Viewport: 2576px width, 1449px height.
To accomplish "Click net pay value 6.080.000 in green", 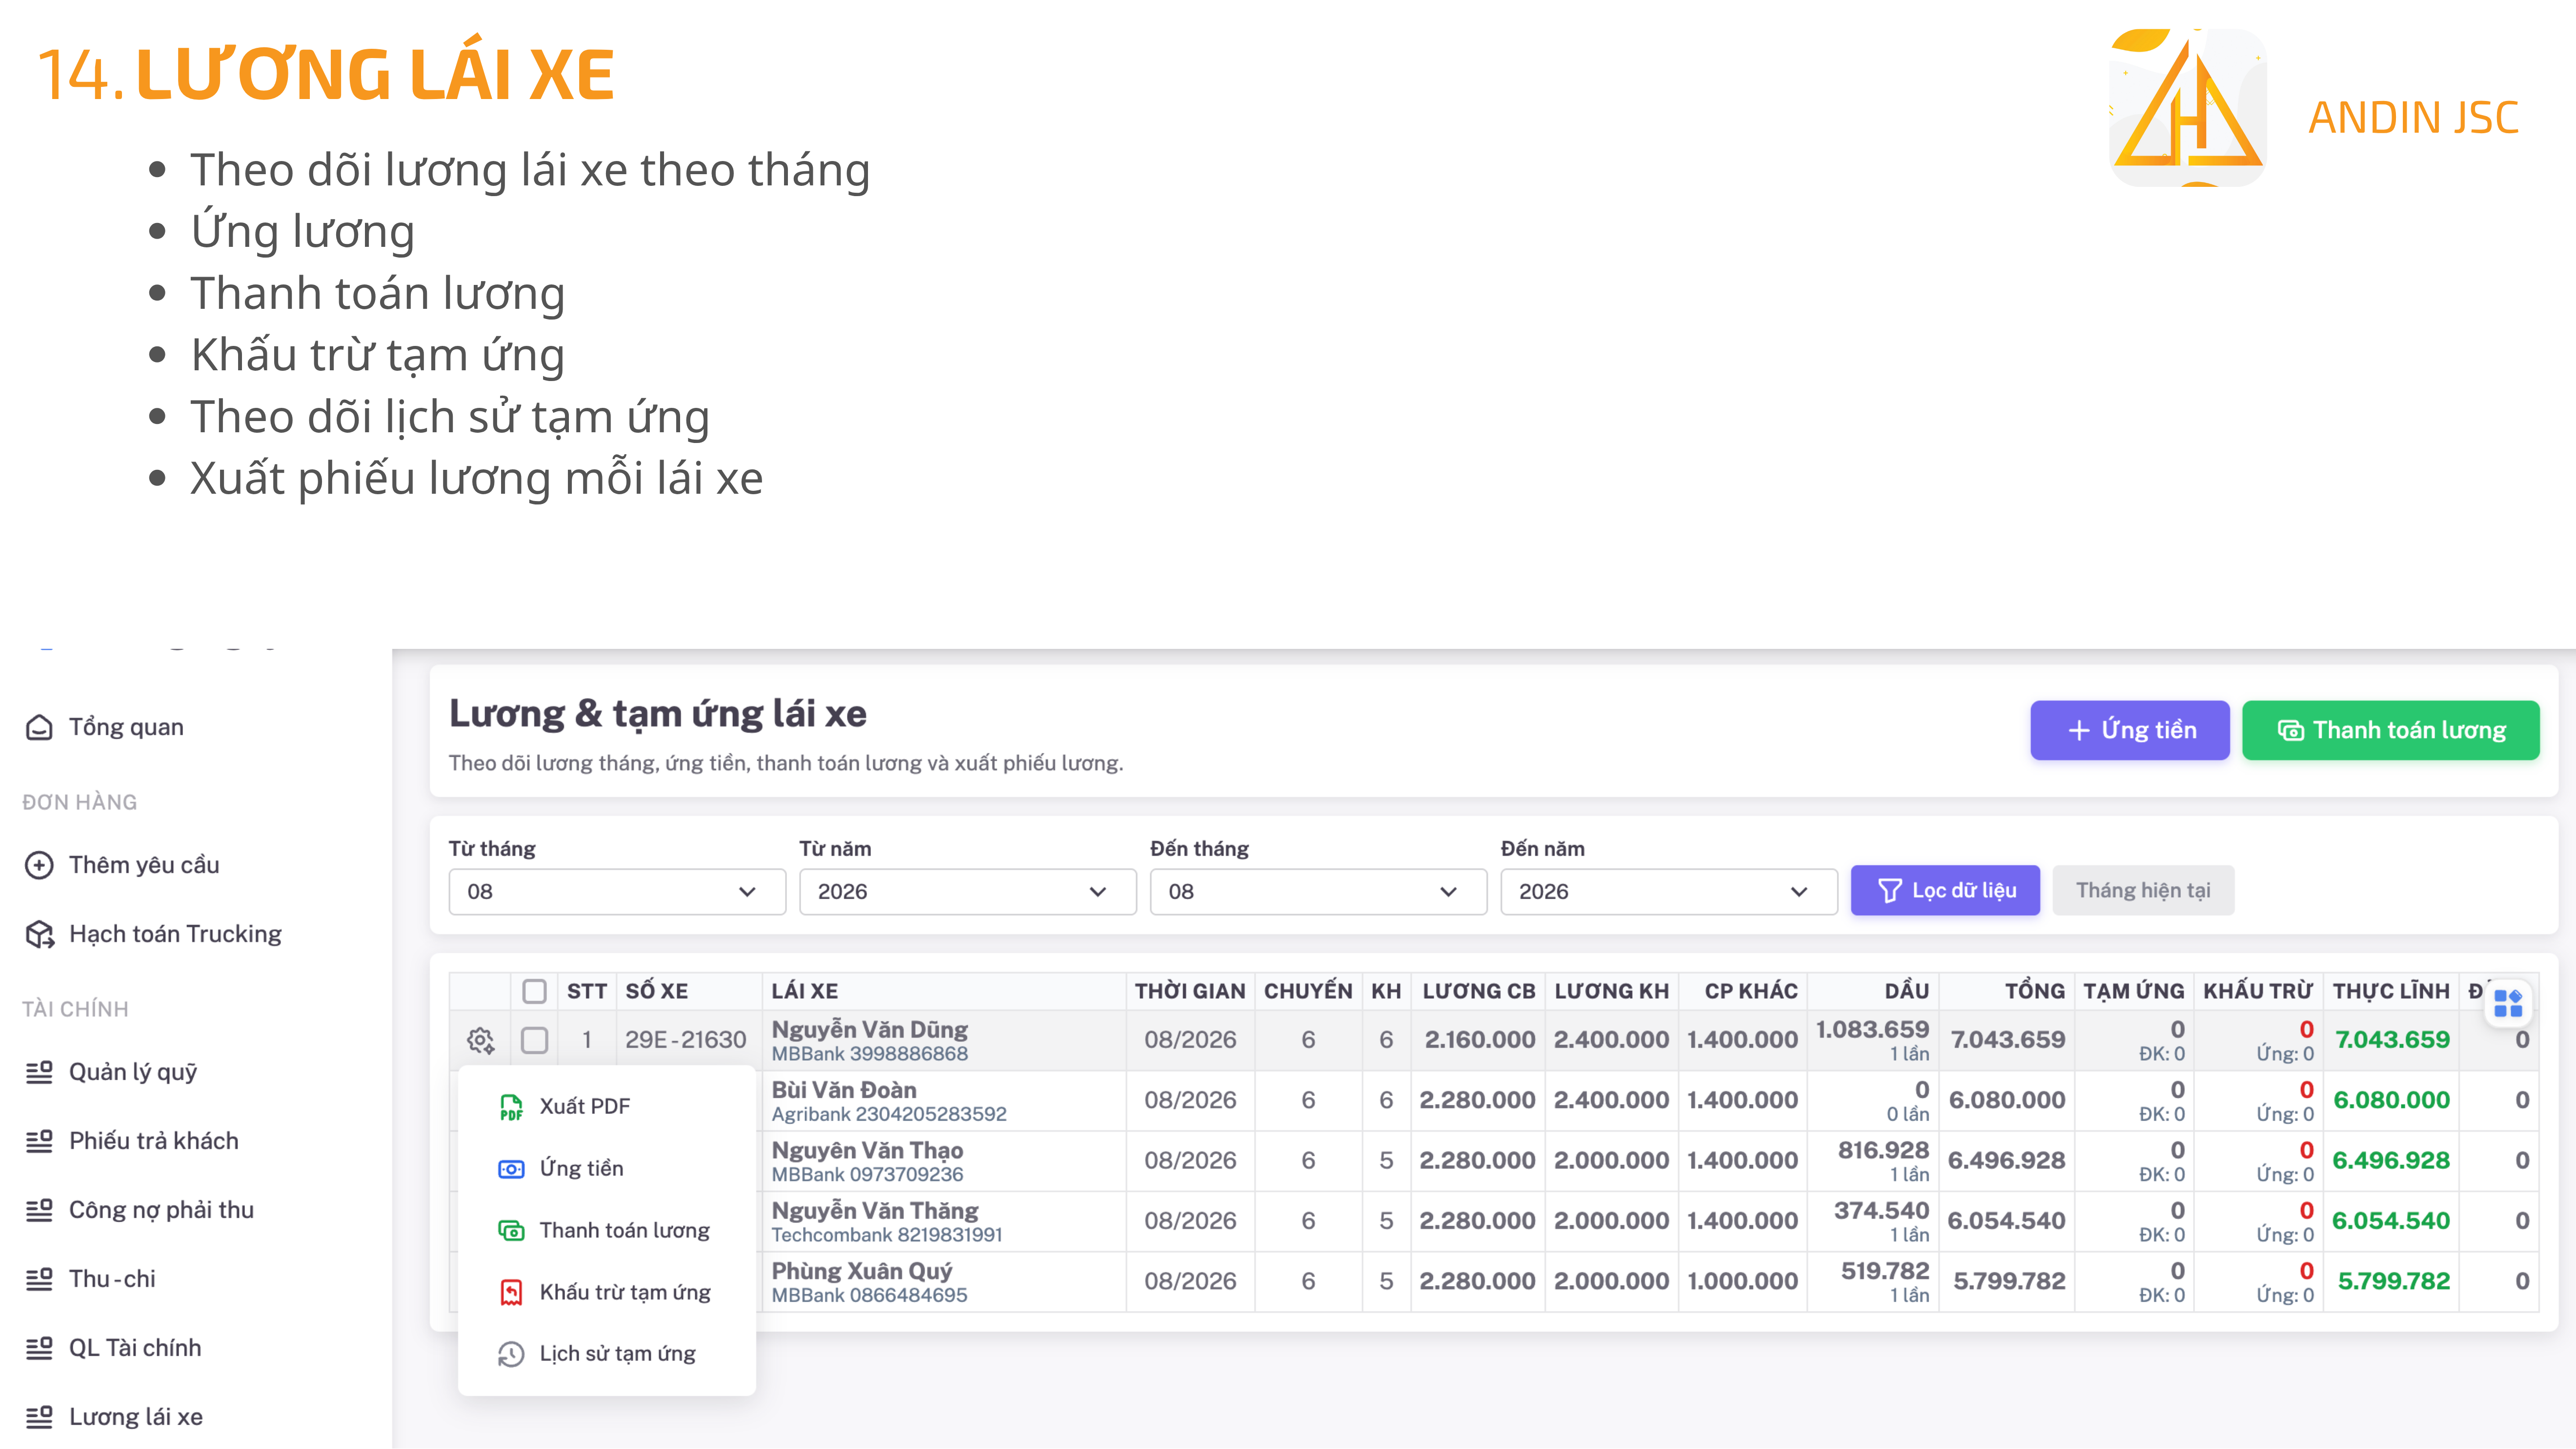I will (x=2392, y=1100).
